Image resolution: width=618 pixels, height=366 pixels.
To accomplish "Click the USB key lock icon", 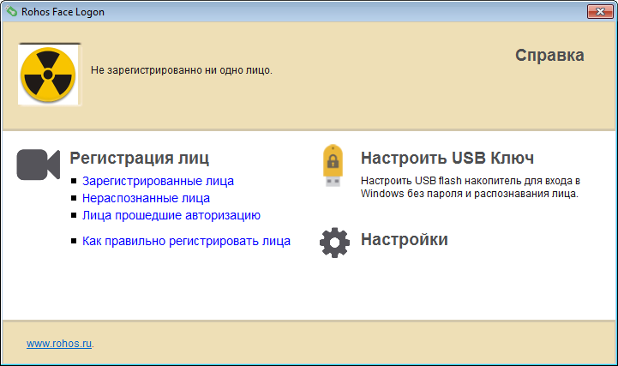I will pyautogui.click(x=333, y=165).
